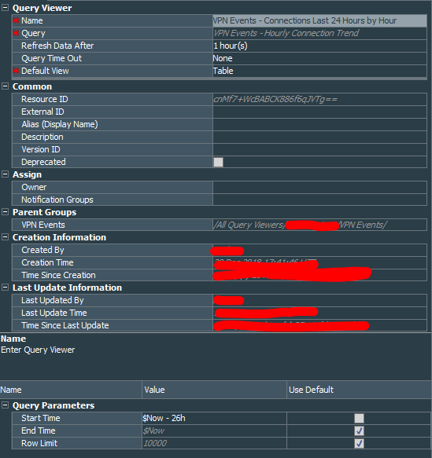The width and height of the screenshot is (432, 458).
Task: Collapse the Query Viewer section
Action: (x=5, y=8)
